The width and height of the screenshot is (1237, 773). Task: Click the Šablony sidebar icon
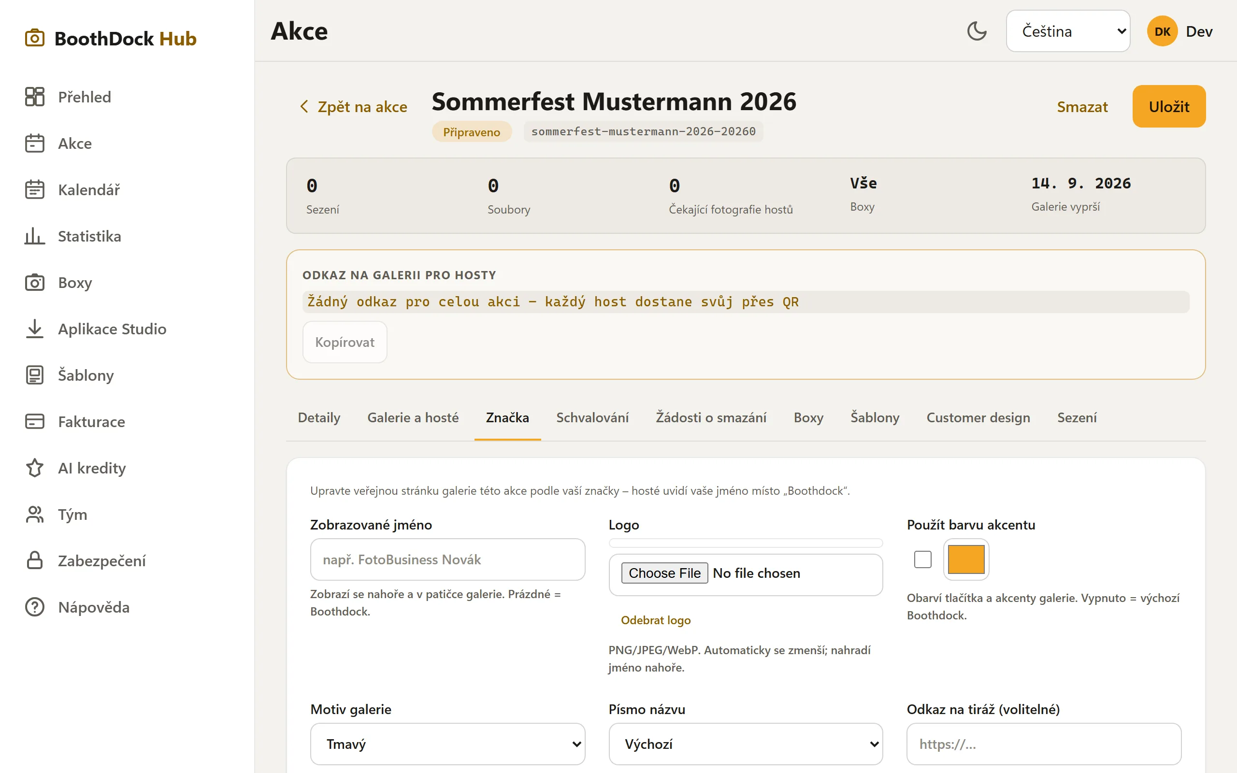pyautogui.click(x=35, y=375)
